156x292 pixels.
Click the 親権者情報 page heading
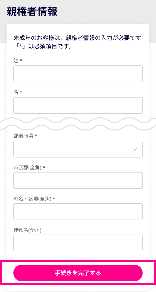click(32, 12)
